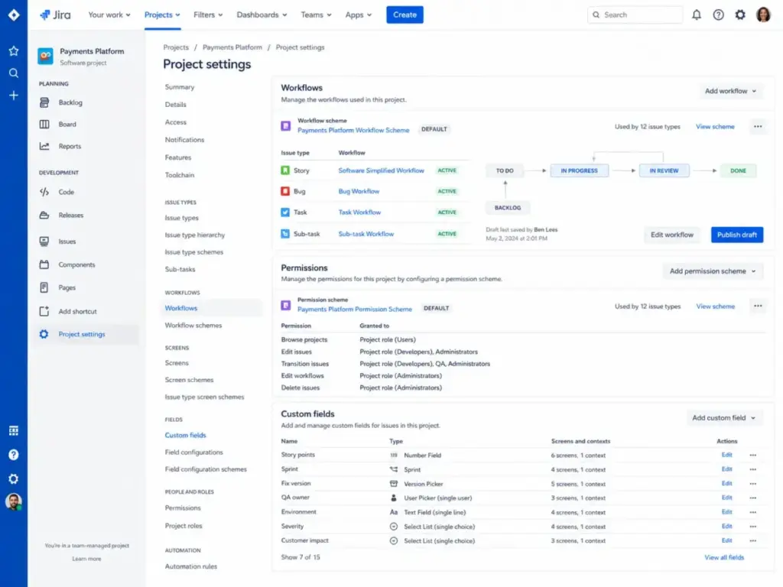Open the search magnifier icon in blue rail
The height and width of the screenshot is (587, 783).
coord(14,73)
